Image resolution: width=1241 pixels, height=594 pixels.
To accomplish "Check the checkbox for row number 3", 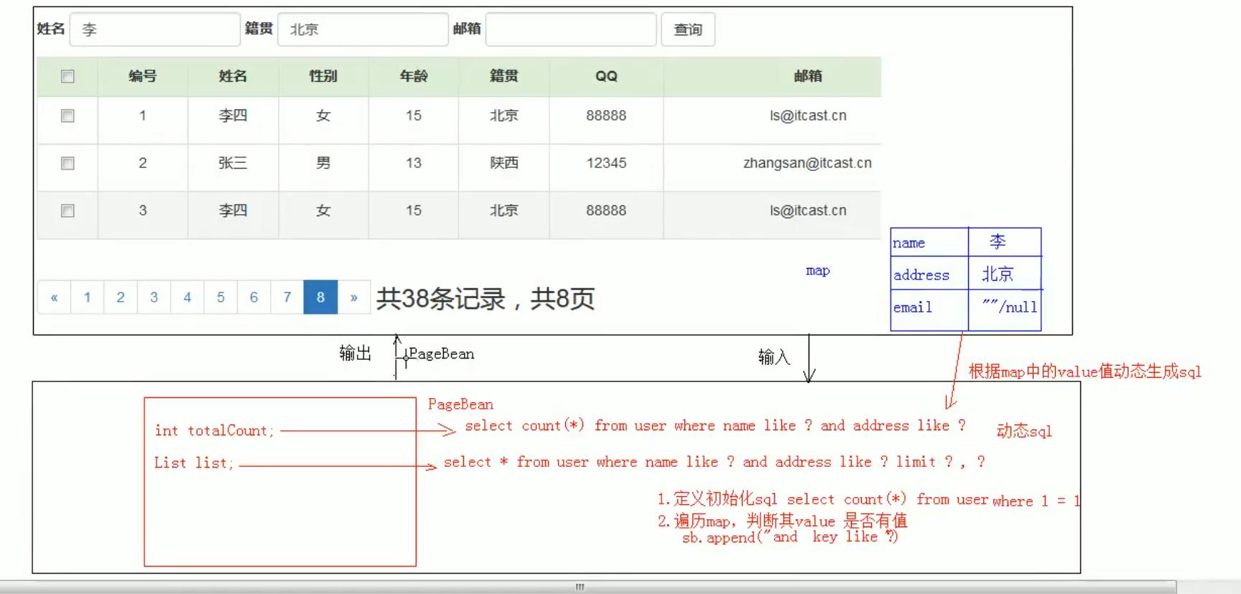I will click(68, 210).
